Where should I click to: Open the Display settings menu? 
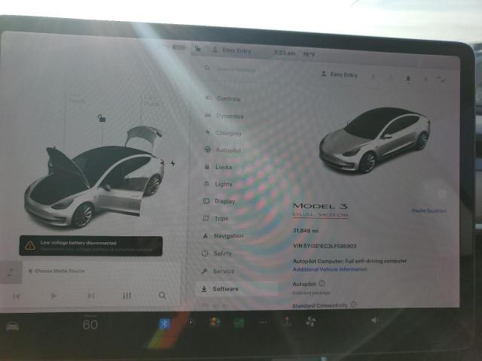(x=219, y=202)
